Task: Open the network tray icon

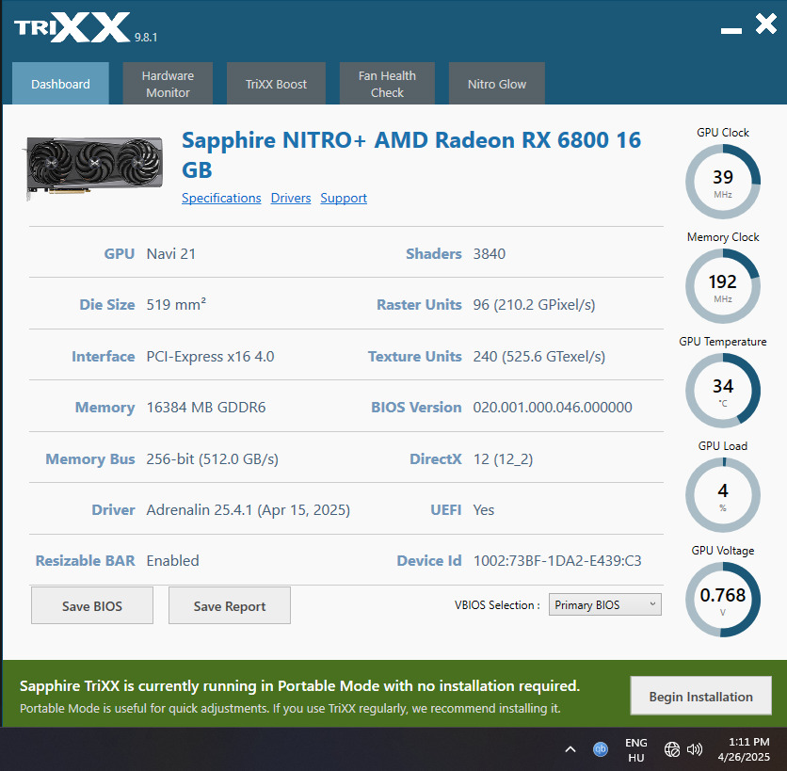Action: click(671, 749)
